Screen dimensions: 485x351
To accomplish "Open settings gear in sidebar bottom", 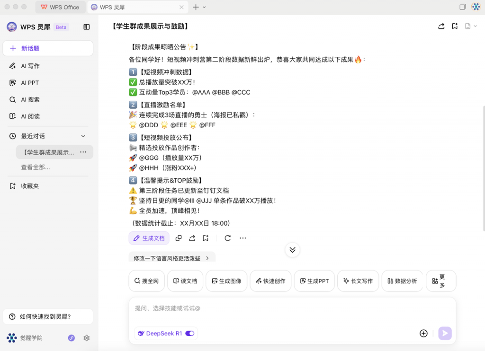I will click(x=87, y=338).
